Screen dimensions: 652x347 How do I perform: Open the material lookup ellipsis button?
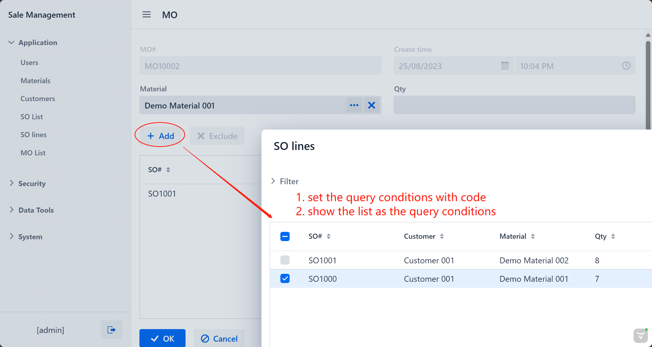[x=354, y=105]
